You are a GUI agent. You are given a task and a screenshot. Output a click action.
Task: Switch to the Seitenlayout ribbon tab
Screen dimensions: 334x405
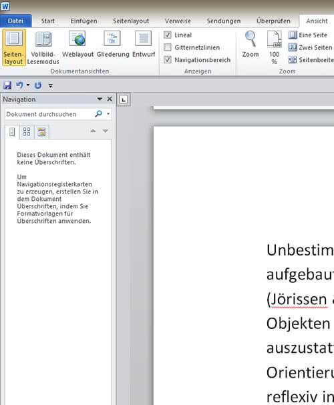point(131,21)
